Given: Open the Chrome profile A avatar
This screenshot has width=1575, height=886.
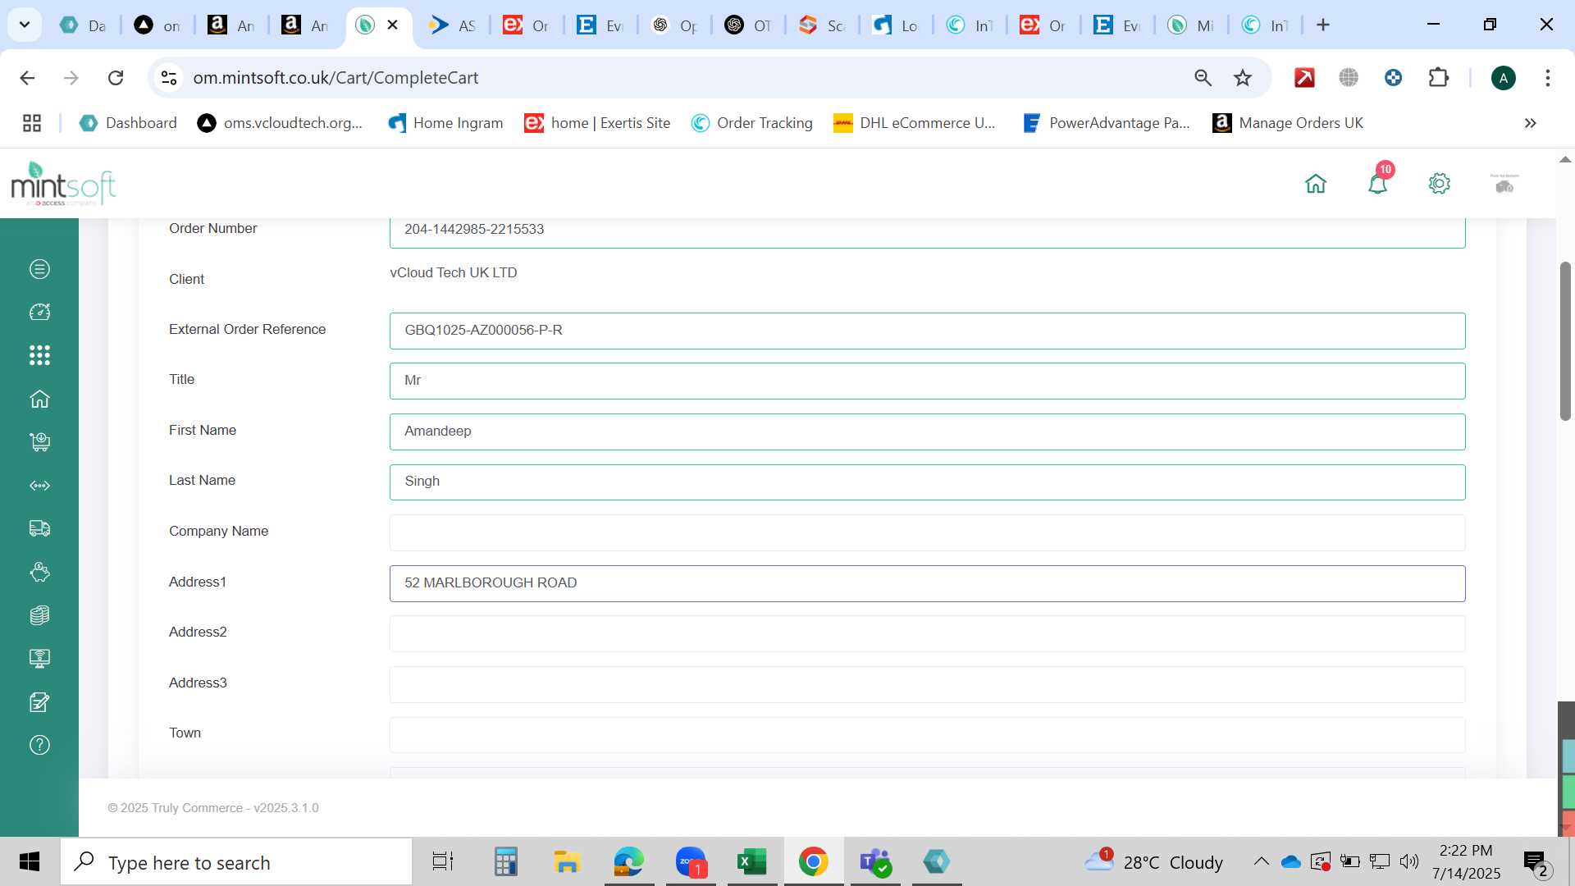Looking at the screenshot, I should pos(1504,78).
